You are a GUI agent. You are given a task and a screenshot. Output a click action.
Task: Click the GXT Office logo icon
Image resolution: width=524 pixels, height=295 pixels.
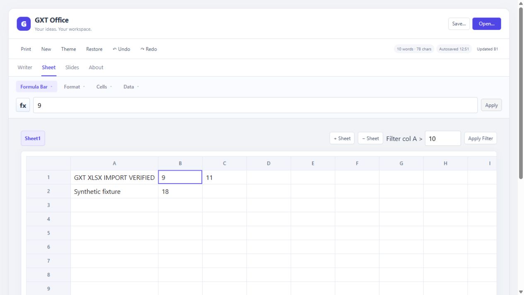click(x=24, y=24)
